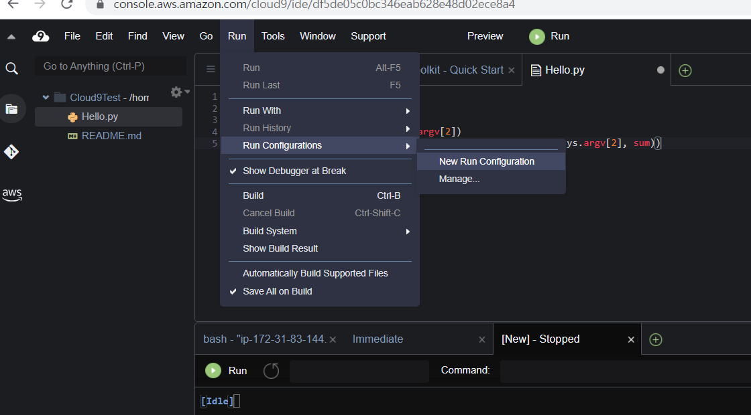The width and height of the screenshot is (751, 415).
Task: Collapse the menu bar with up arrow
Action: pyautogui.click(x=11, y=37)
